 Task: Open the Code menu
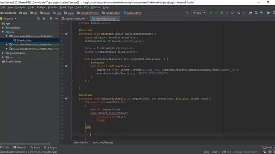click(x=31, y=7)
